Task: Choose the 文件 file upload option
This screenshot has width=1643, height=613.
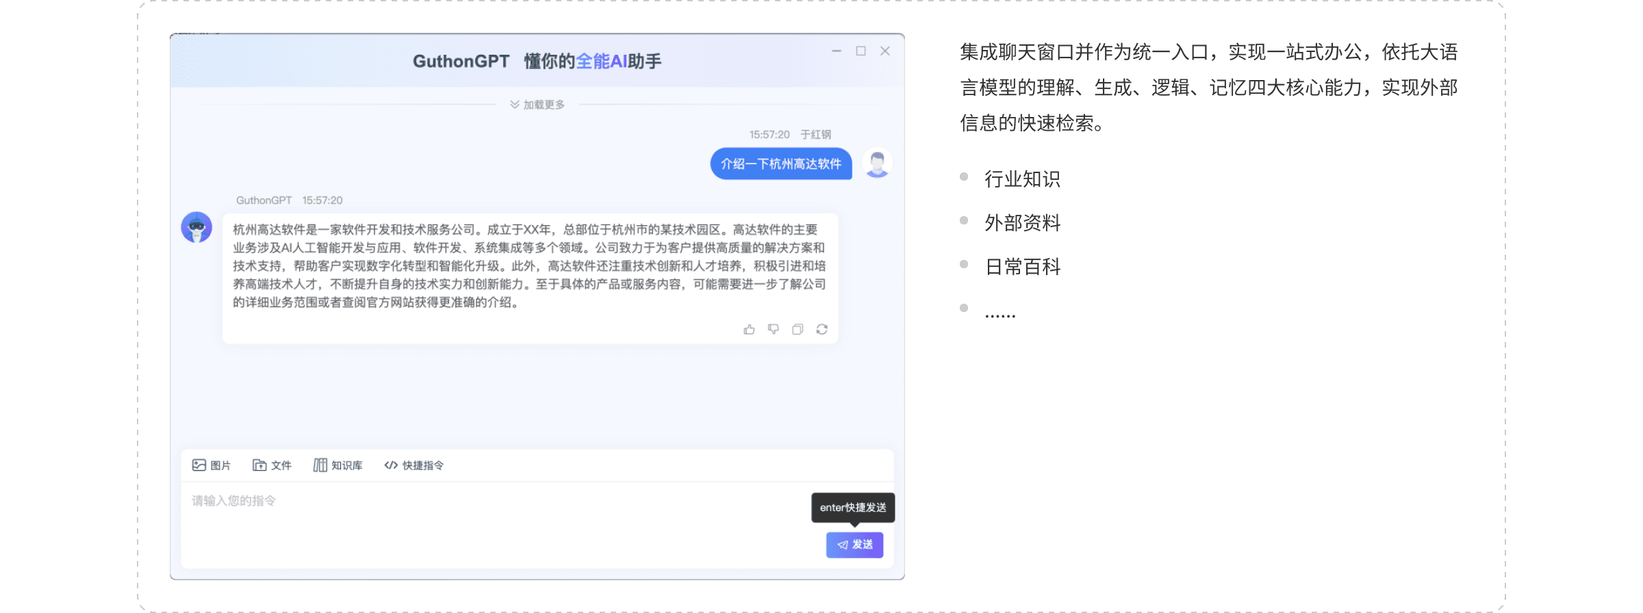Action: click(x=272, y=465)
